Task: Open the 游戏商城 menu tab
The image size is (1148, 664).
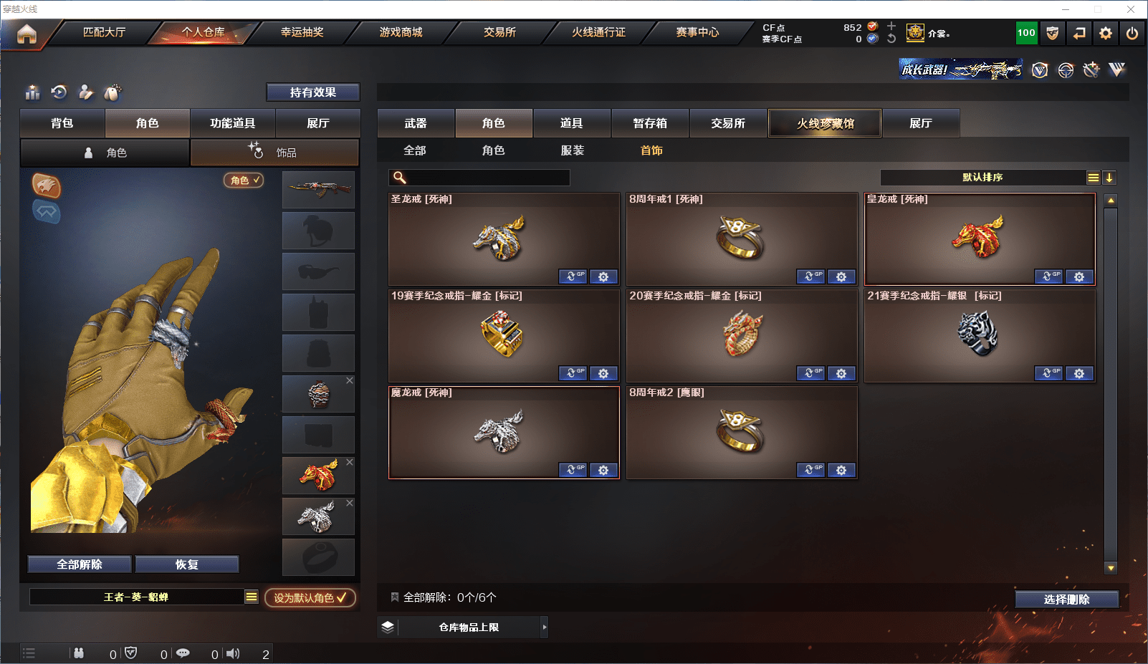Action: (401, 32)
